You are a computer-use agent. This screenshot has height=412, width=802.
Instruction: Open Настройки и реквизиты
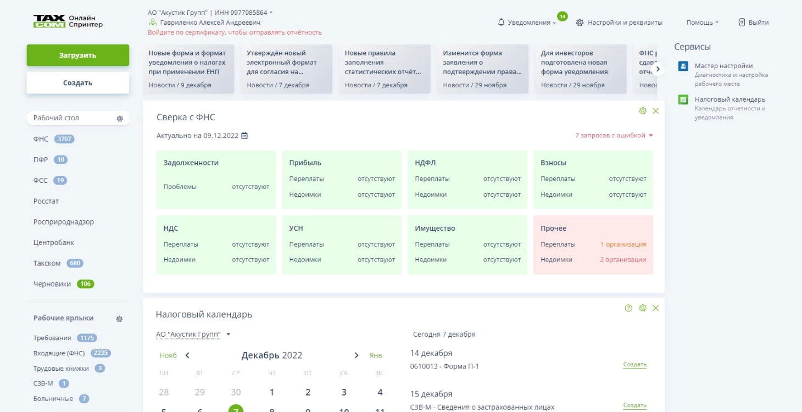coord(625,23)
